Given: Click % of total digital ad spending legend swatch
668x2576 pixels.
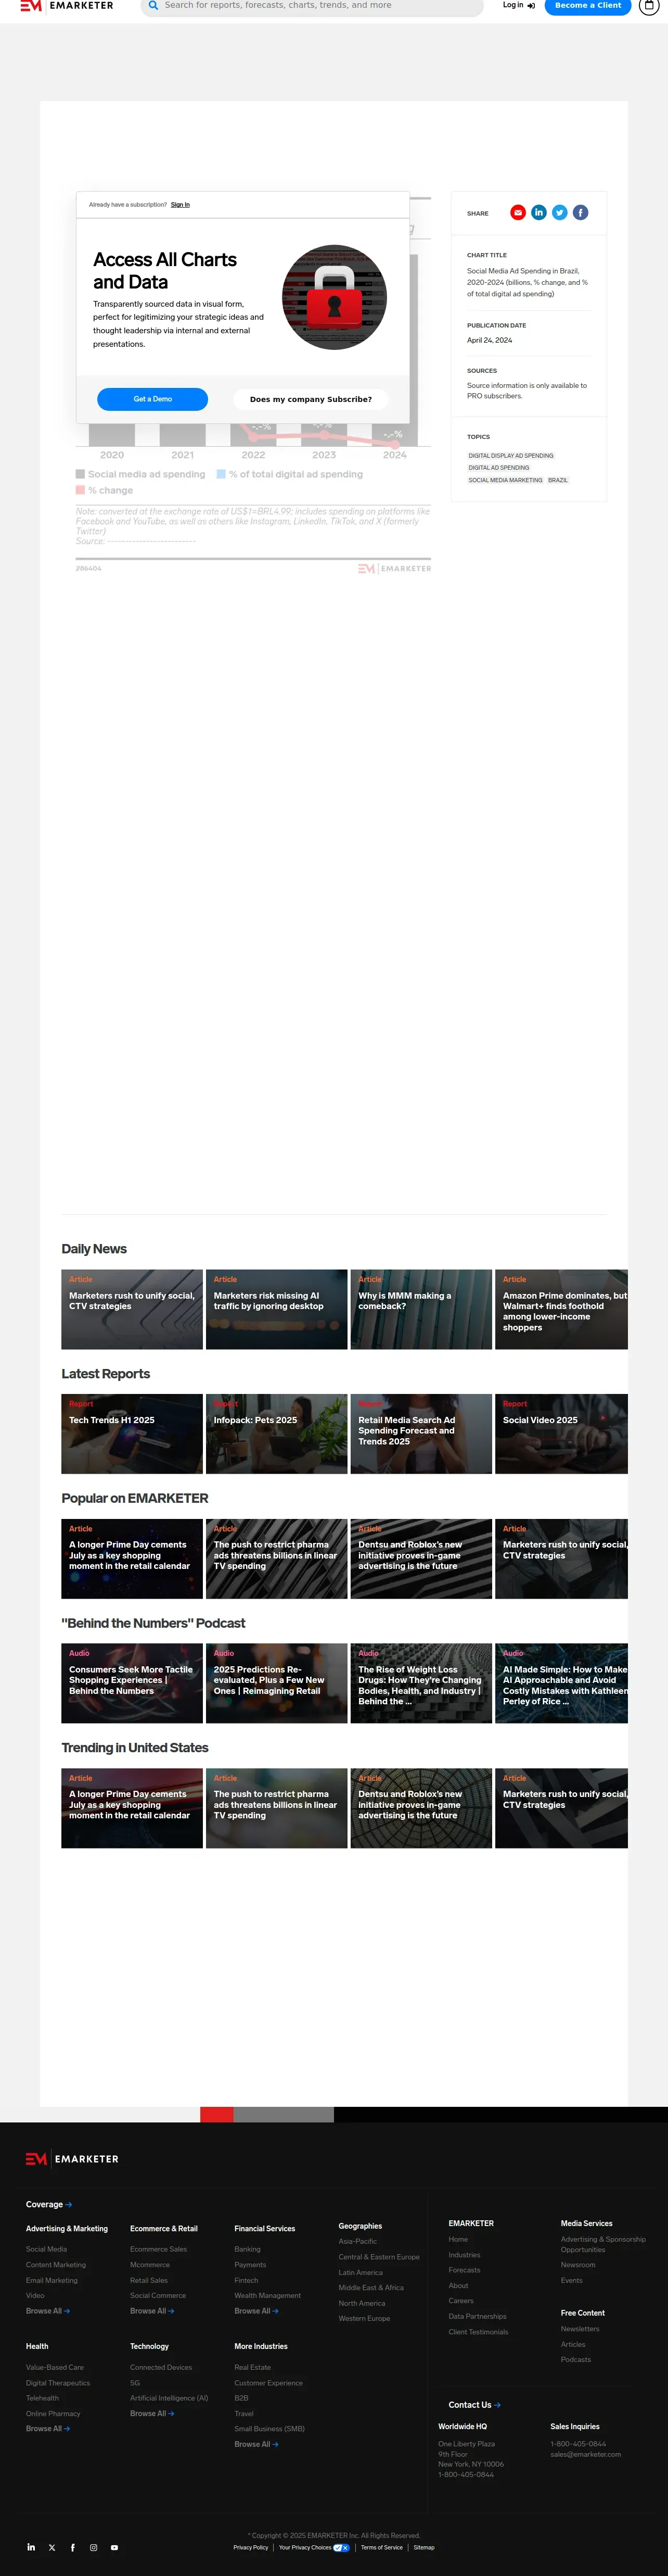Looking at the screenshot, I should [x=221, y=474].
